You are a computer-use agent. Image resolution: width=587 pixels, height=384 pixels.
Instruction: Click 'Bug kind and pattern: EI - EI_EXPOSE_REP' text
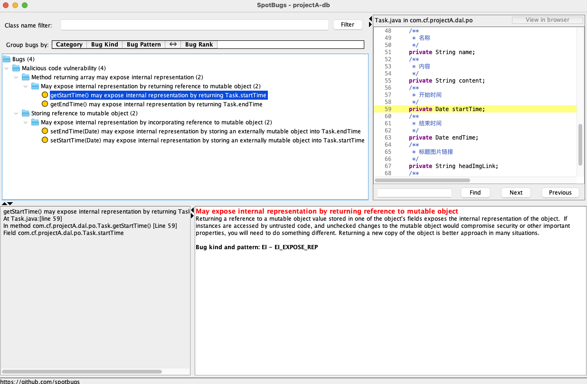tap(257, 247)
